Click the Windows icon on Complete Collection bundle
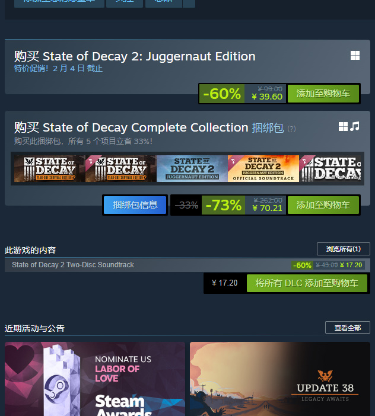 click(343, 127)
